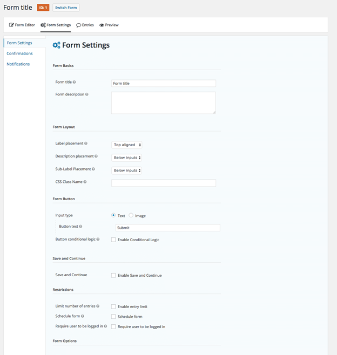The width and height of the screenshot is (337, 355).
Task: Click into the Form description text area
Action: [x=163, y=103]
